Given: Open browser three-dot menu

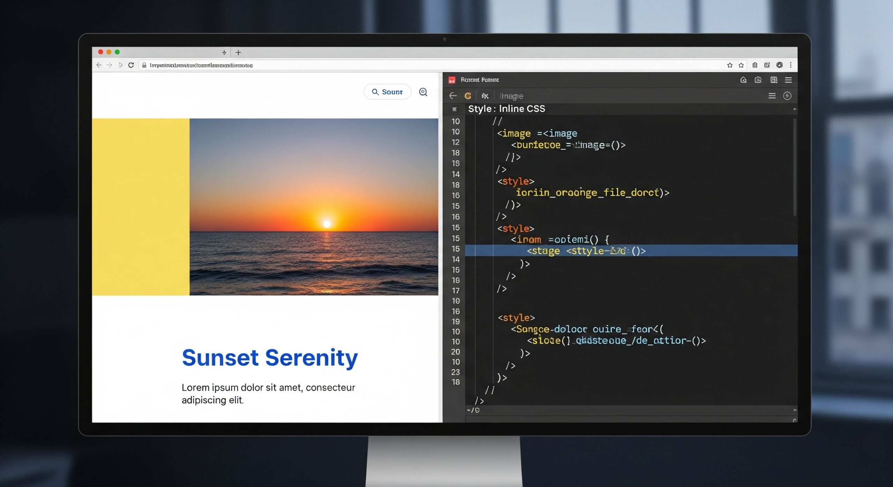Looking at the screenshot, I should coord(790,65).
